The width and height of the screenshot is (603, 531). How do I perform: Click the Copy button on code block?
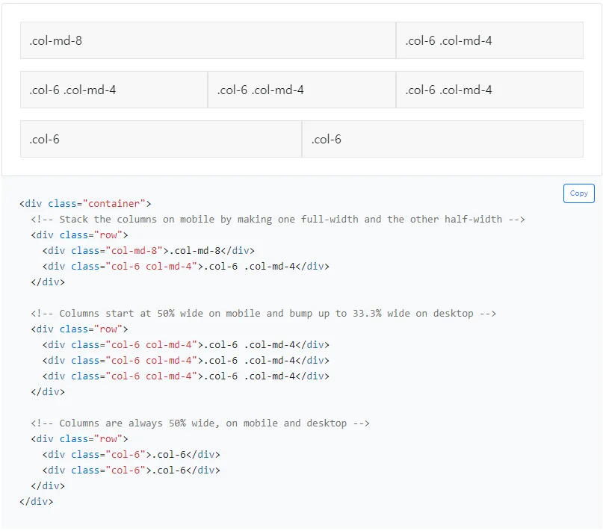click(x=578, y=193)
